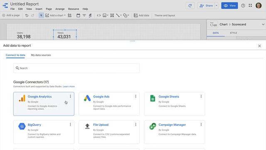Click the Google Ads logo icon

[x=87, y=98]
